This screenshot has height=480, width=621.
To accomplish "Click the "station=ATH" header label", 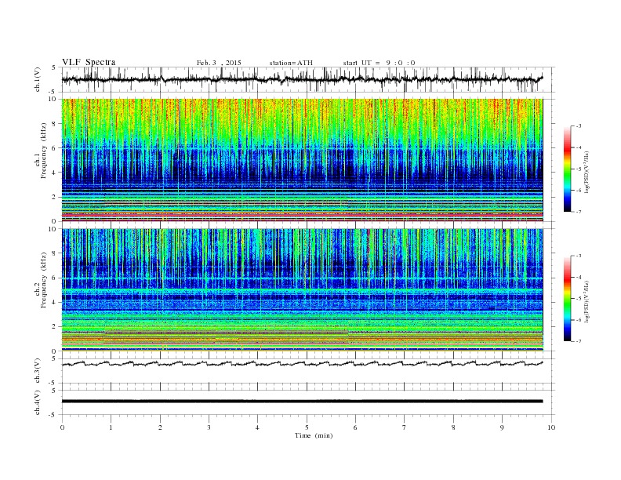I will [291, 63].
